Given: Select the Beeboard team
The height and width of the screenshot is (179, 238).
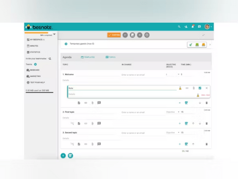Looking at the screenshot, I should click(33, 70).
